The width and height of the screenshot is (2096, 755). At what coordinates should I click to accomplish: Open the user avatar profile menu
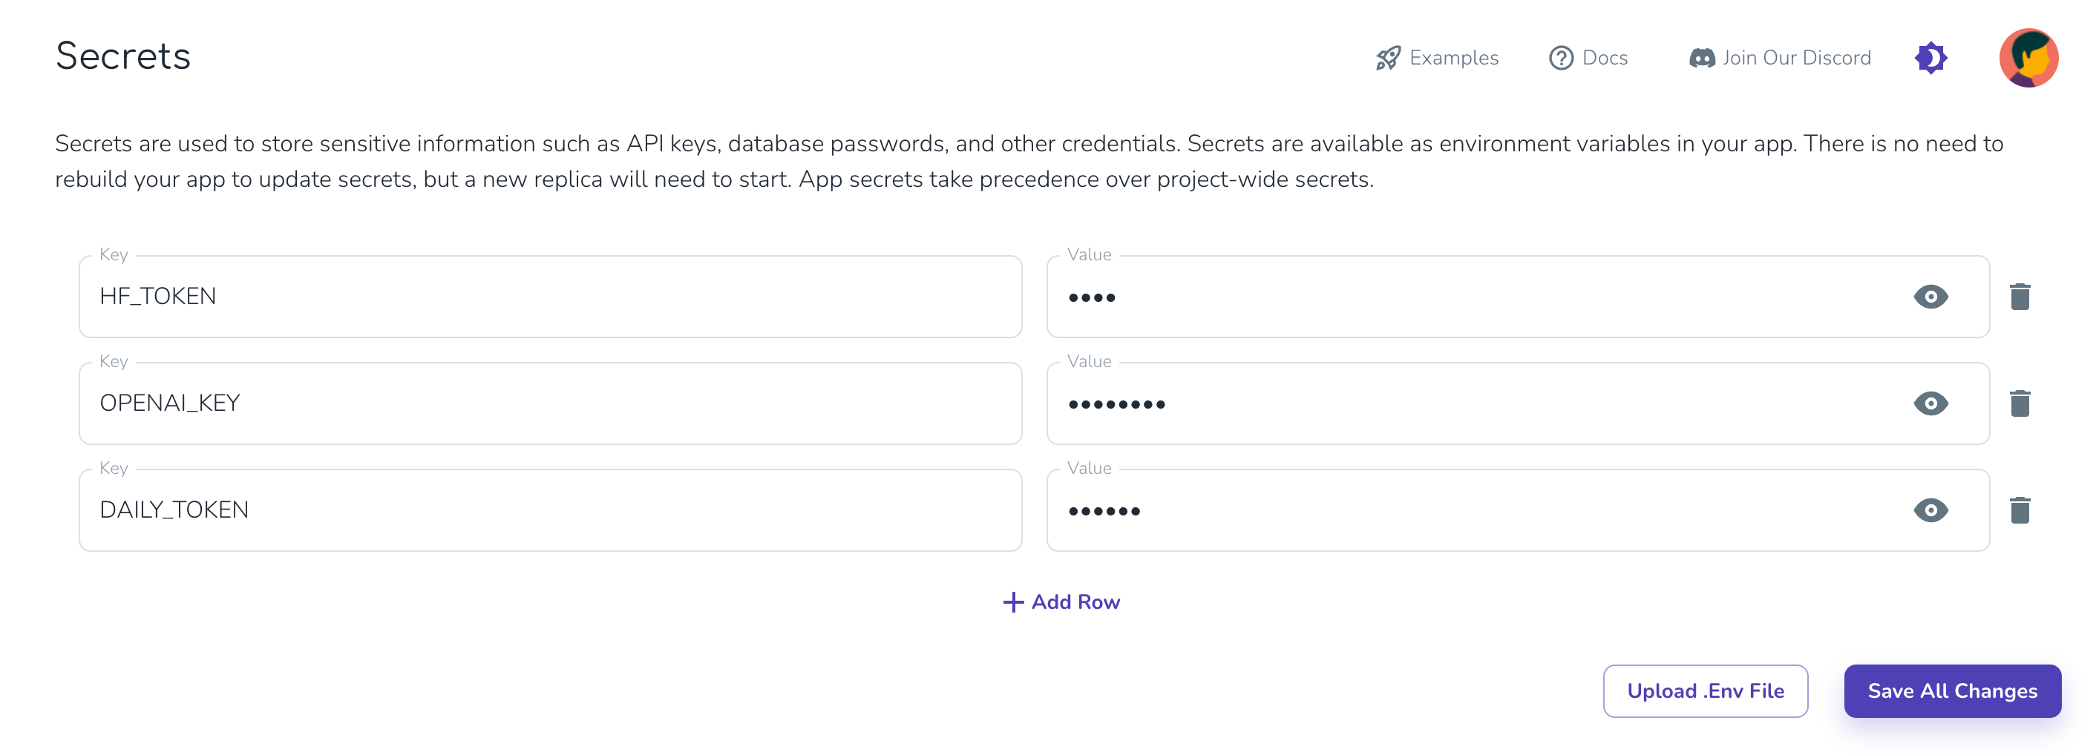coord(2028,58)
